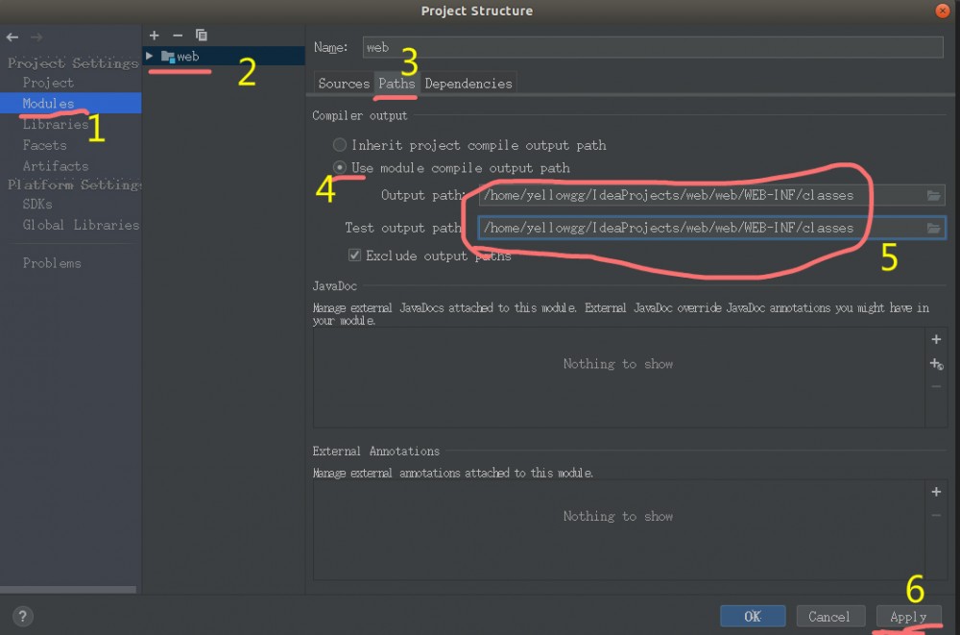Image resolution: width=960 pixels, height=635 pixels.
Task: Click inside the module Name field
Action: click(x=576, y=46)
